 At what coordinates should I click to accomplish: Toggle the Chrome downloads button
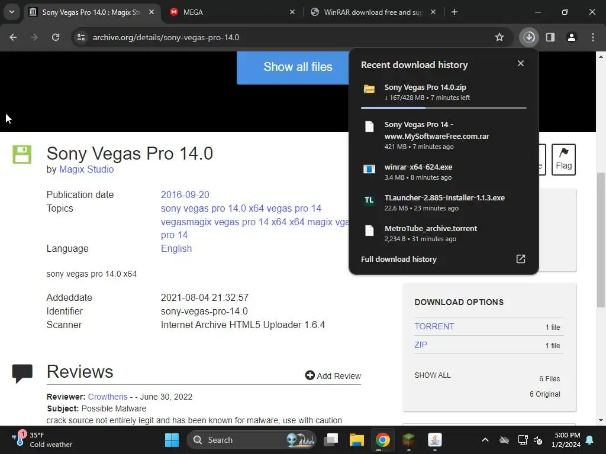point(529,37)
